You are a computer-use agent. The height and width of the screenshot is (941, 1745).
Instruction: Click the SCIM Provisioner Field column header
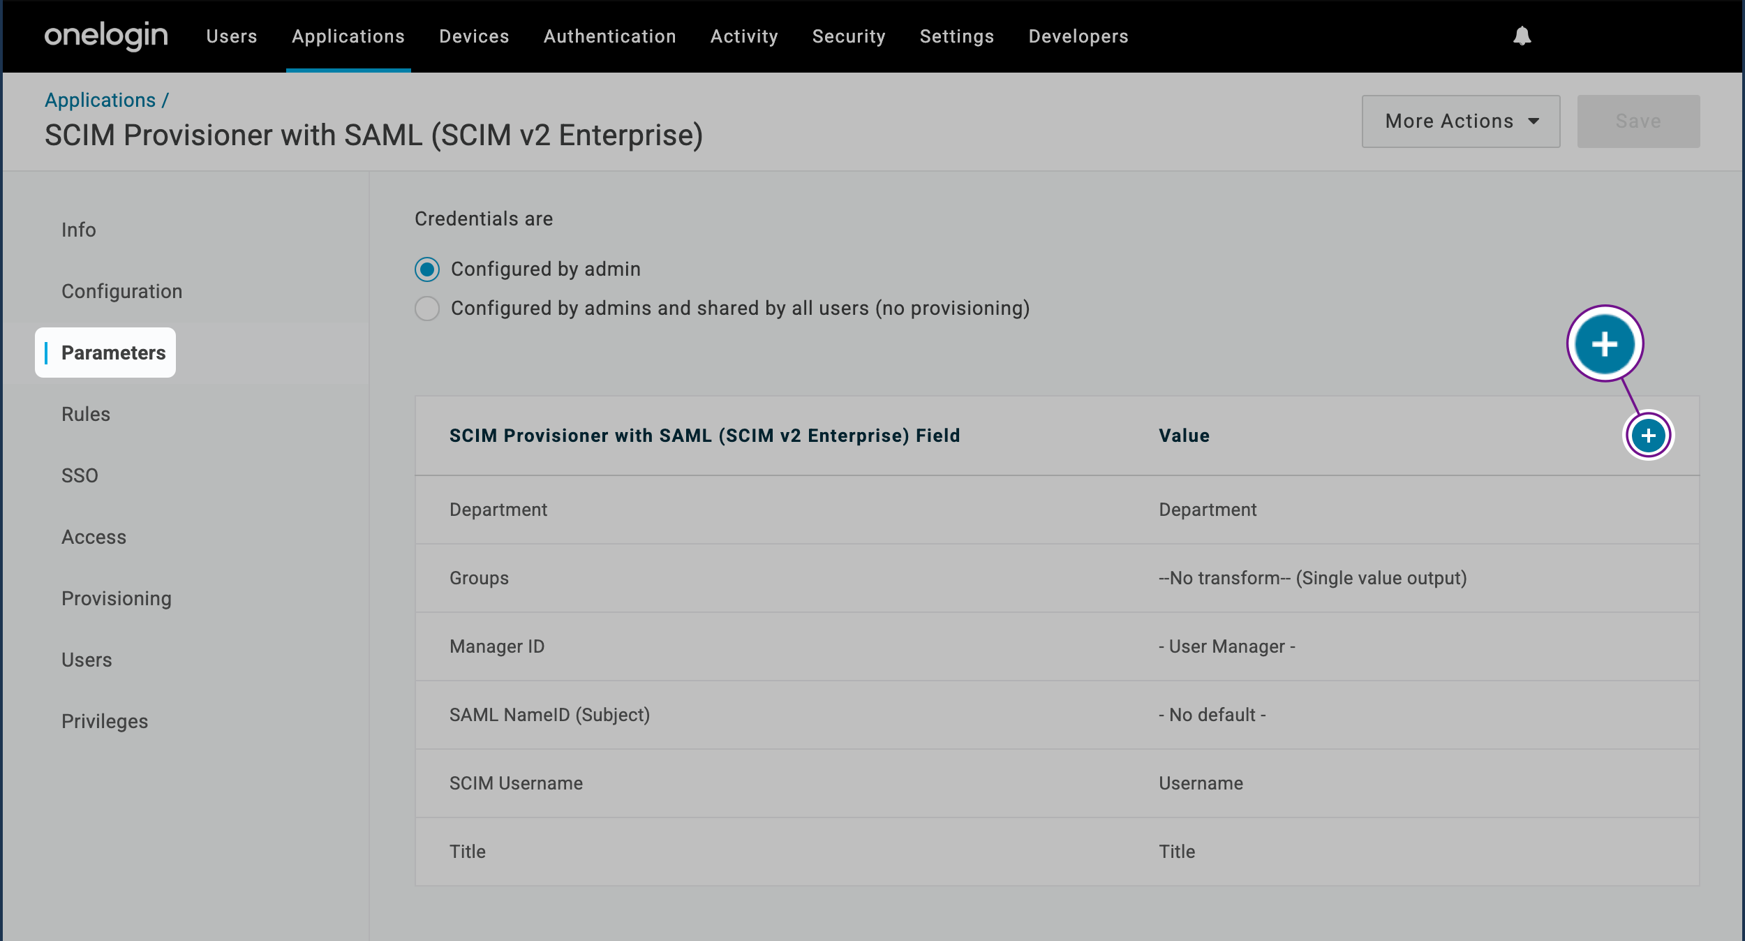pyautogui.click(x=705, y=436)
